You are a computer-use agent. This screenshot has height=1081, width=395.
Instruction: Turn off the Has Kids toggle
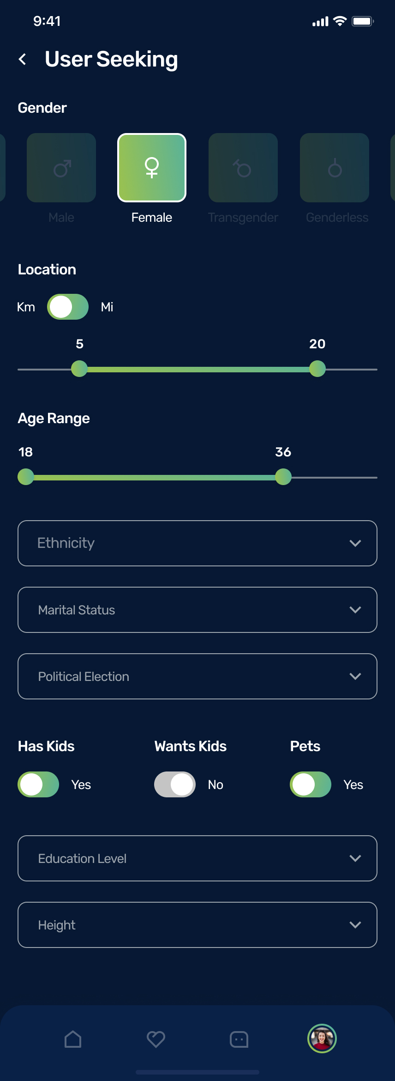[x=38, y=784]
